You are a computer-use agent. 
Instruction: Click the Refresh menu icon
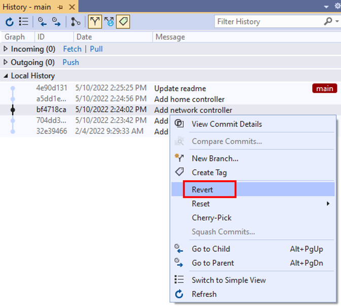tap(179, 294)
